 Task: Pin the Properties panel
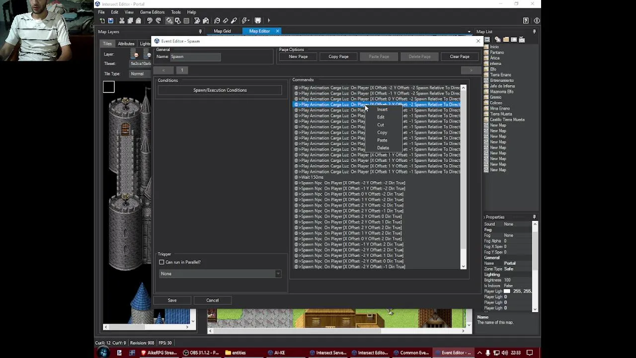coord(534,217)
